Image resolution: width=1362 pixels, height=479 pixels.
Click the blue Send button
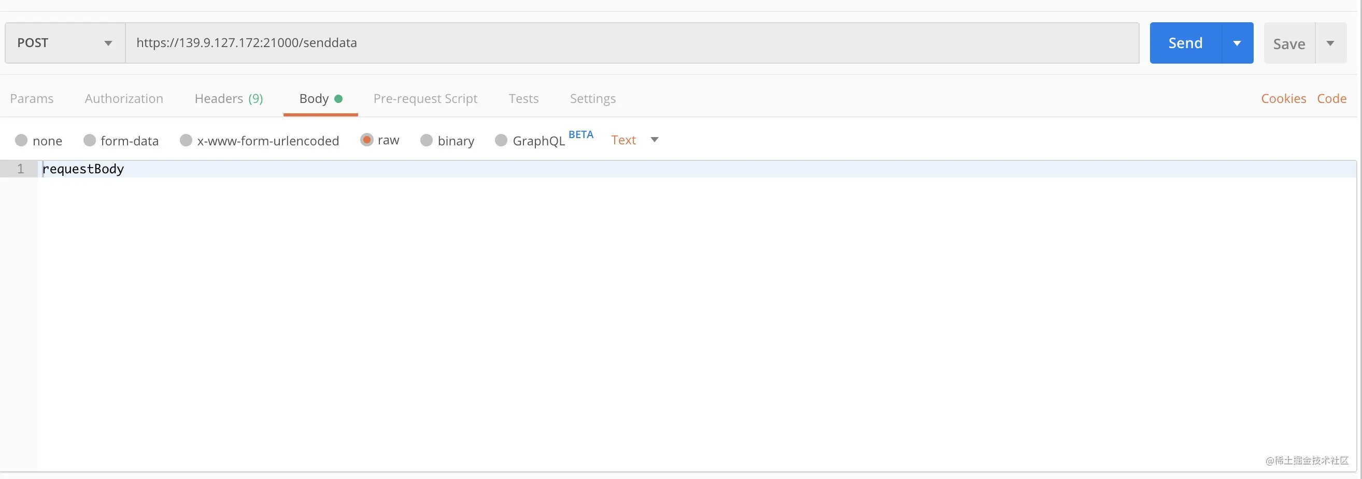(1185, 43)
